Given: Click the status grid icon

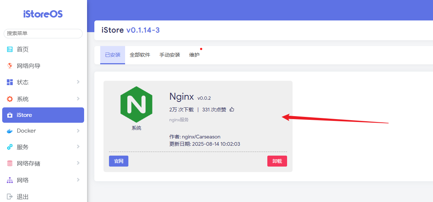Looking at the screenshot, I should tap(10, 82).
